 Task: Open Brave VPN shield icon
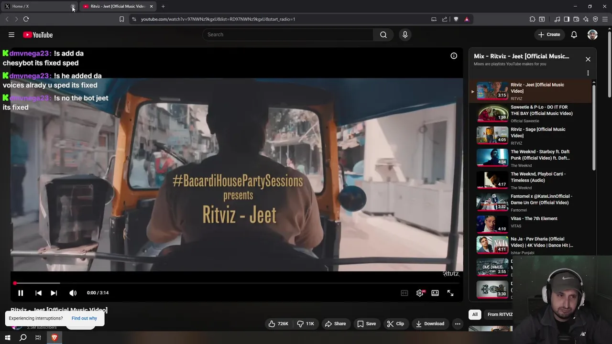click(595, 19)
